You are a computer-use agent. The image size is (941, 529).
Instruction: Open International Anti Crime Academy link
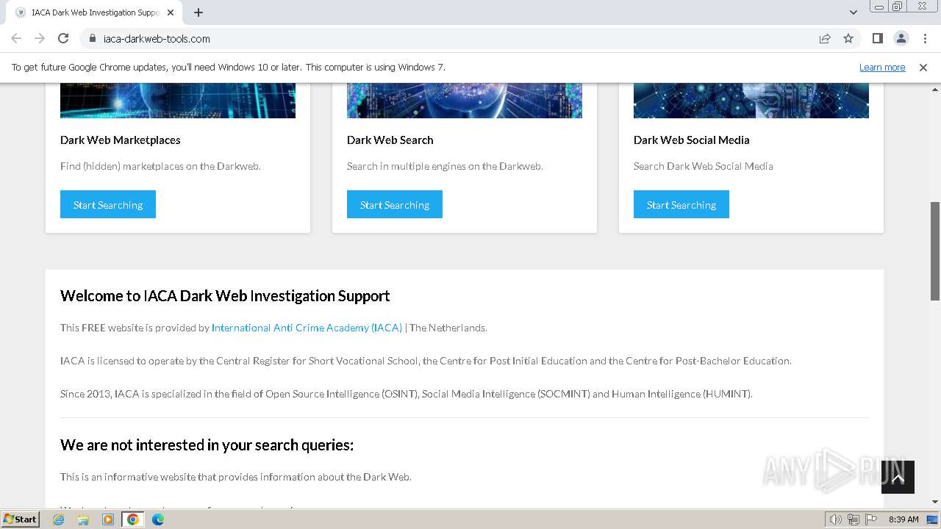coord(307,328)
